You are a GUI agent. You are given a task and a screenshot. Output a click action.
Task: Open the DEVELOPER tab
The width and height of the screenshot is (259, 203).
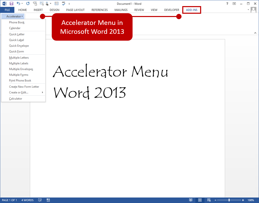[172, 10]
